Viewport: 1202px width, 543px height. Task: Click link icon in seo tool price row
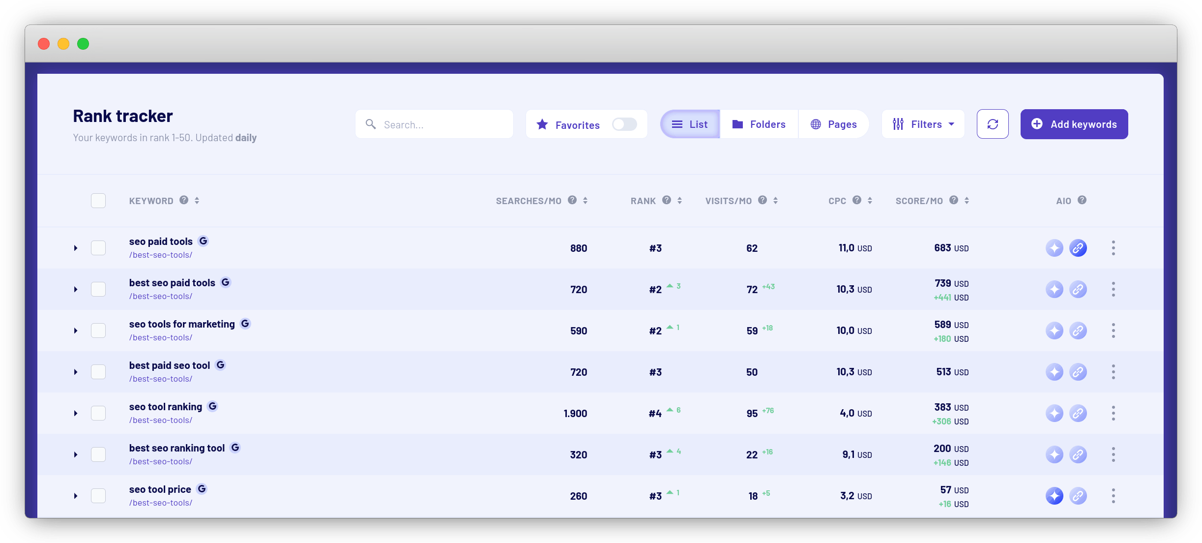click(x=1078, y=496)
